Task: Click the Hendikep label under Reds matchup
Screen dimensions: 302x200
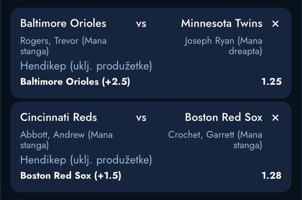Action: (86, 160)
